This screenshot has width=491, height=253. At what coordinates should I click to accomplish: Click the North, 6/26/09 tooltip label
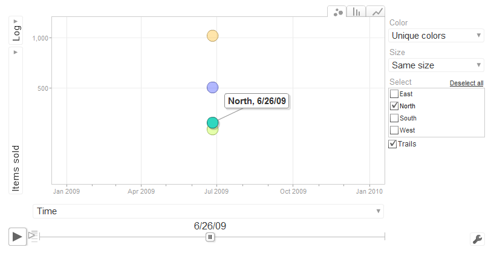257,101
